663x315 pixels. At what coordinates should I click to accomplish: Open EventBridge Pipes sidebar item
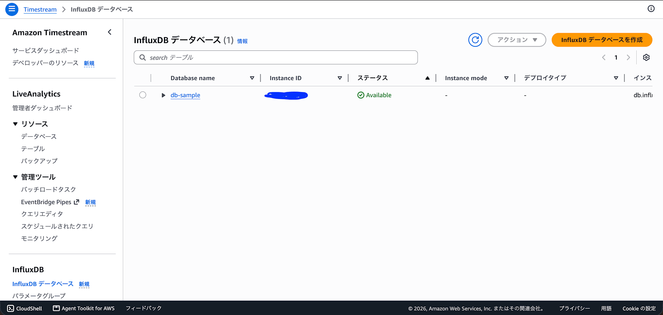46,202
